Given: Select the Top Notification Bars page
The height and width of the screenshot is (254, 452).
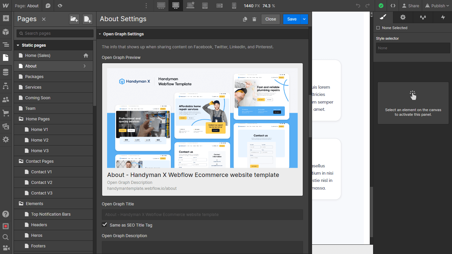Looking at the screenshot, I should coord(53,214).
